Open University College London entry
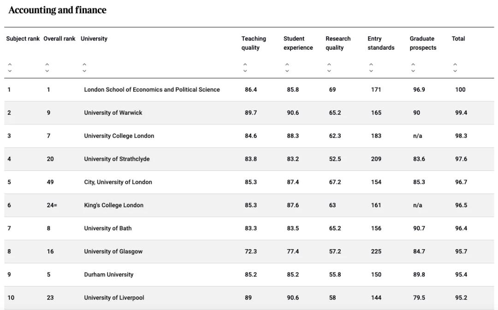498x310 pixels. pyautogui.click(x=119, y=136)
